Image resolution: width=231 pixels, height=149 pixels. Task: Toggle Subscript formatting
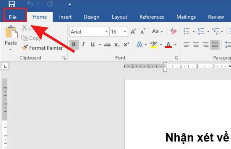pyautogui.click(x=117, y=45)
